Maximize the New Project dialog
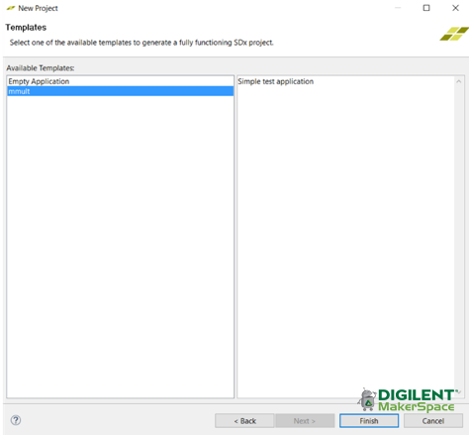This screenshot has height=435, width=469. pyautogui.click(x=426, y=8)
